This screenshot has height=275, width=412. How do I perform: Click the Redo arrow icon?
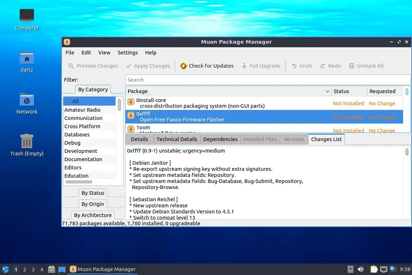pyautogui.click(x=323, y=66)
